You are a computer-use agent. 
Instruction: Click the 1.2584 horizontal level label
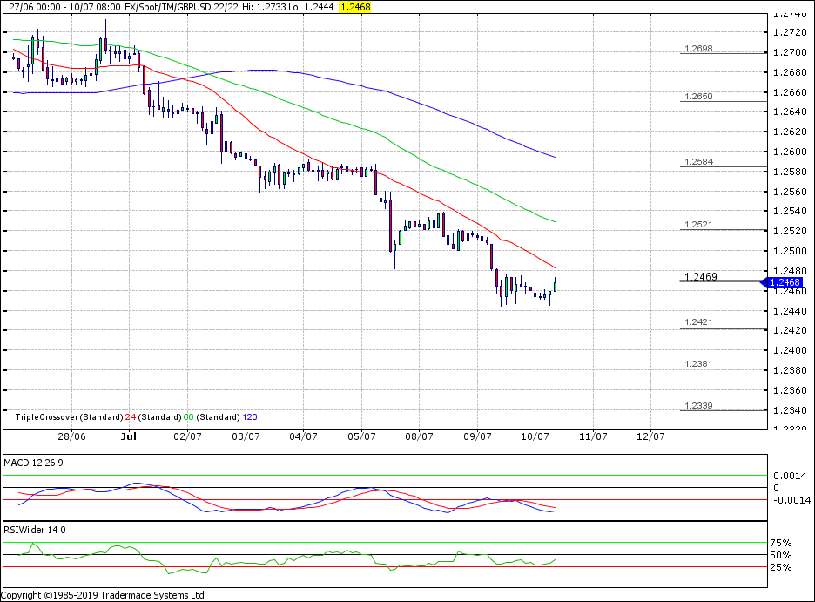[699, 162]
